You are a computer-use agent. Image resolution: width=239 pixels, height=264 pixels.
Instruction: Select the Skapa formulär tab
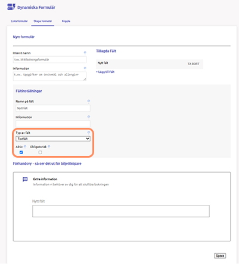click(43, 21)
